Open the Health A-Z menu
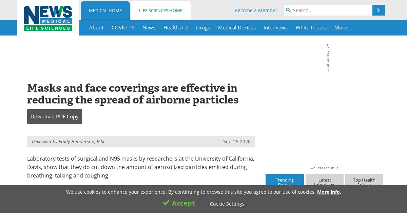 point(176,28)
